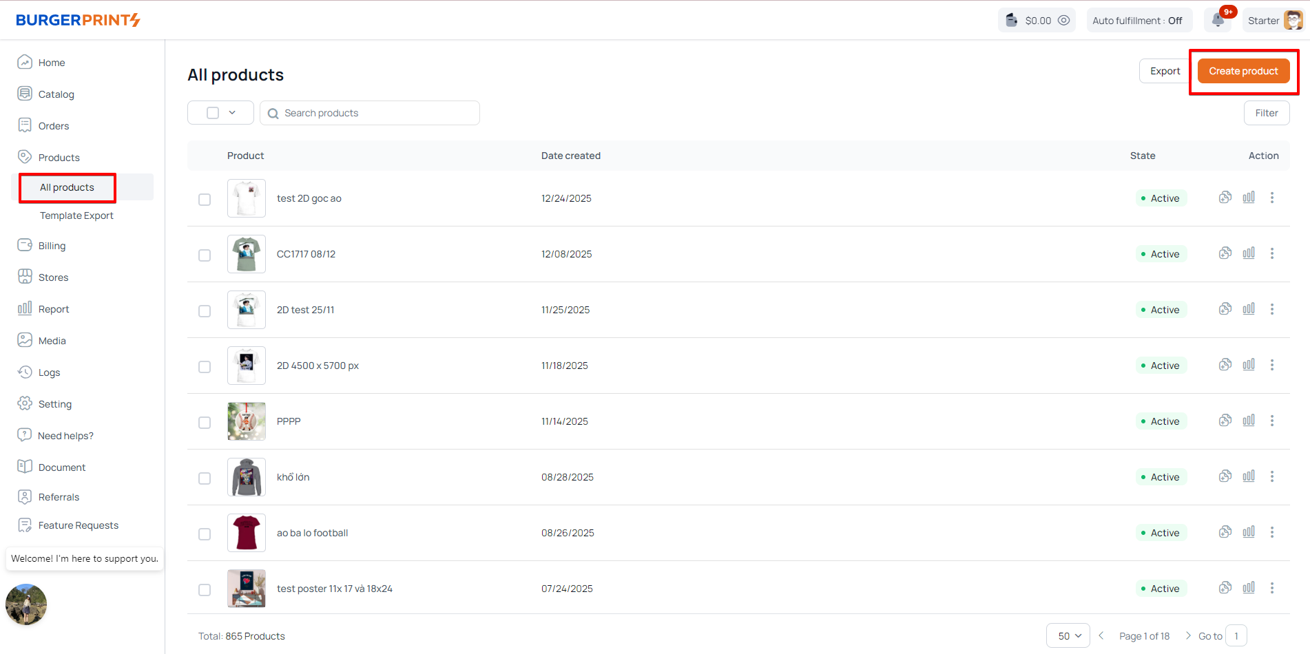Open statistics chart icon for CC1717 08/12
The width and height of the screenshot is (1310, 654).
tap(1249, 253)
